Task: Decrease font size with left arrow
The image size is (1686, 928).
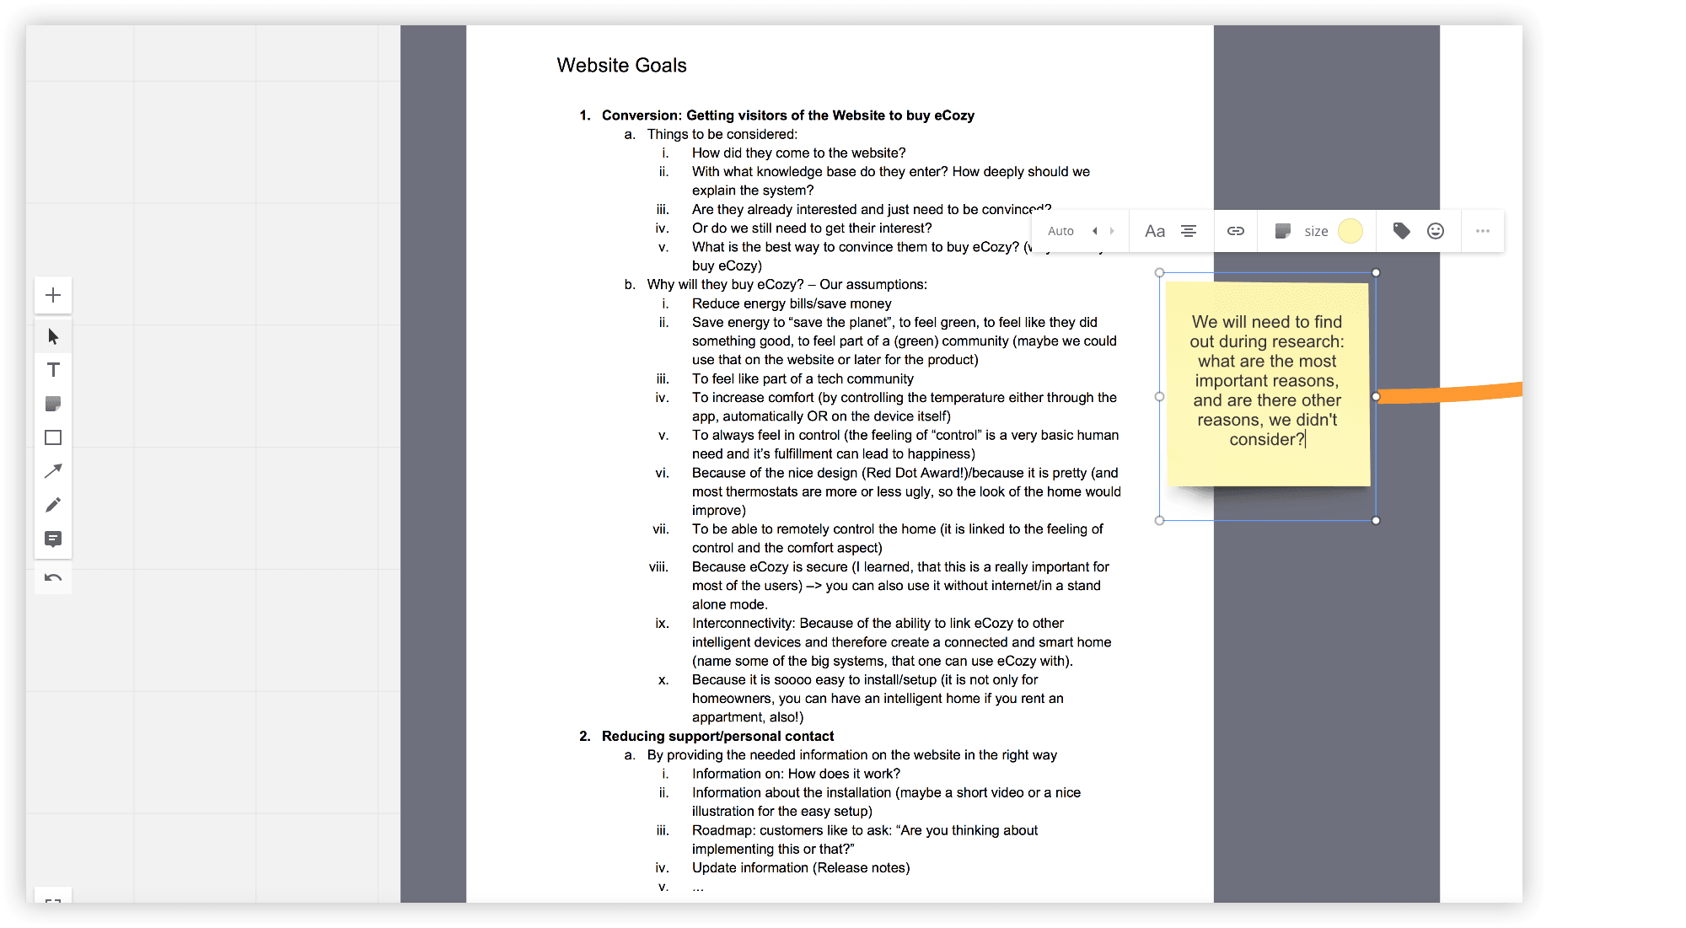Action: tap(1094, 231)
